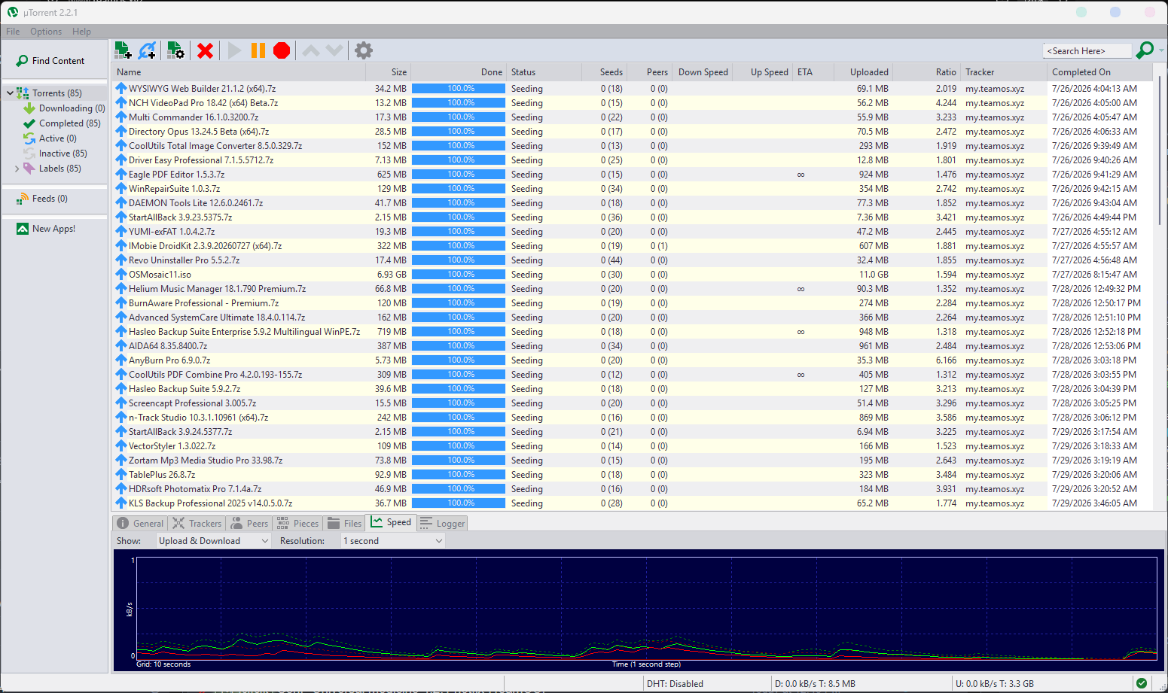Select the KLS Backup Professional 2025 v14.0.5.0.7z torrent
The width and height of the screenshot is (1168, 693).
point(633,503)
